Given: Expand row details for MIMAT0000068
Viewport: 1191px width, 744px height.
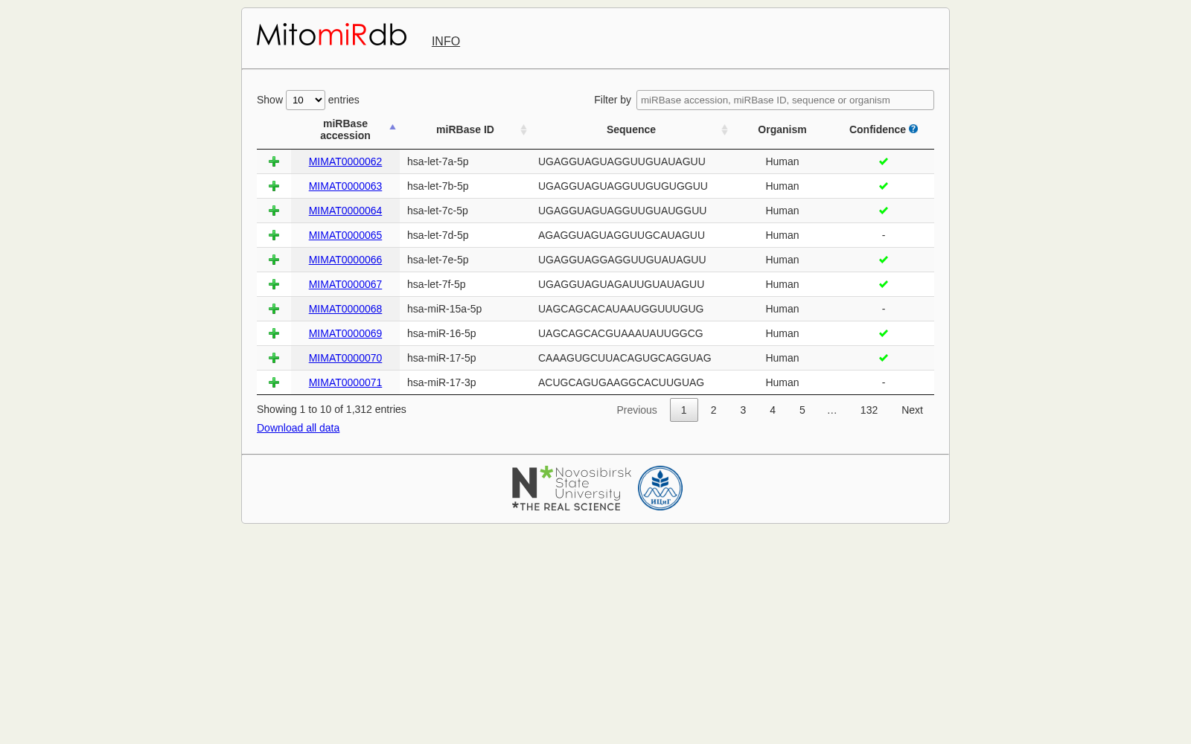Looking at the screenshot, I should pos(274,309).
